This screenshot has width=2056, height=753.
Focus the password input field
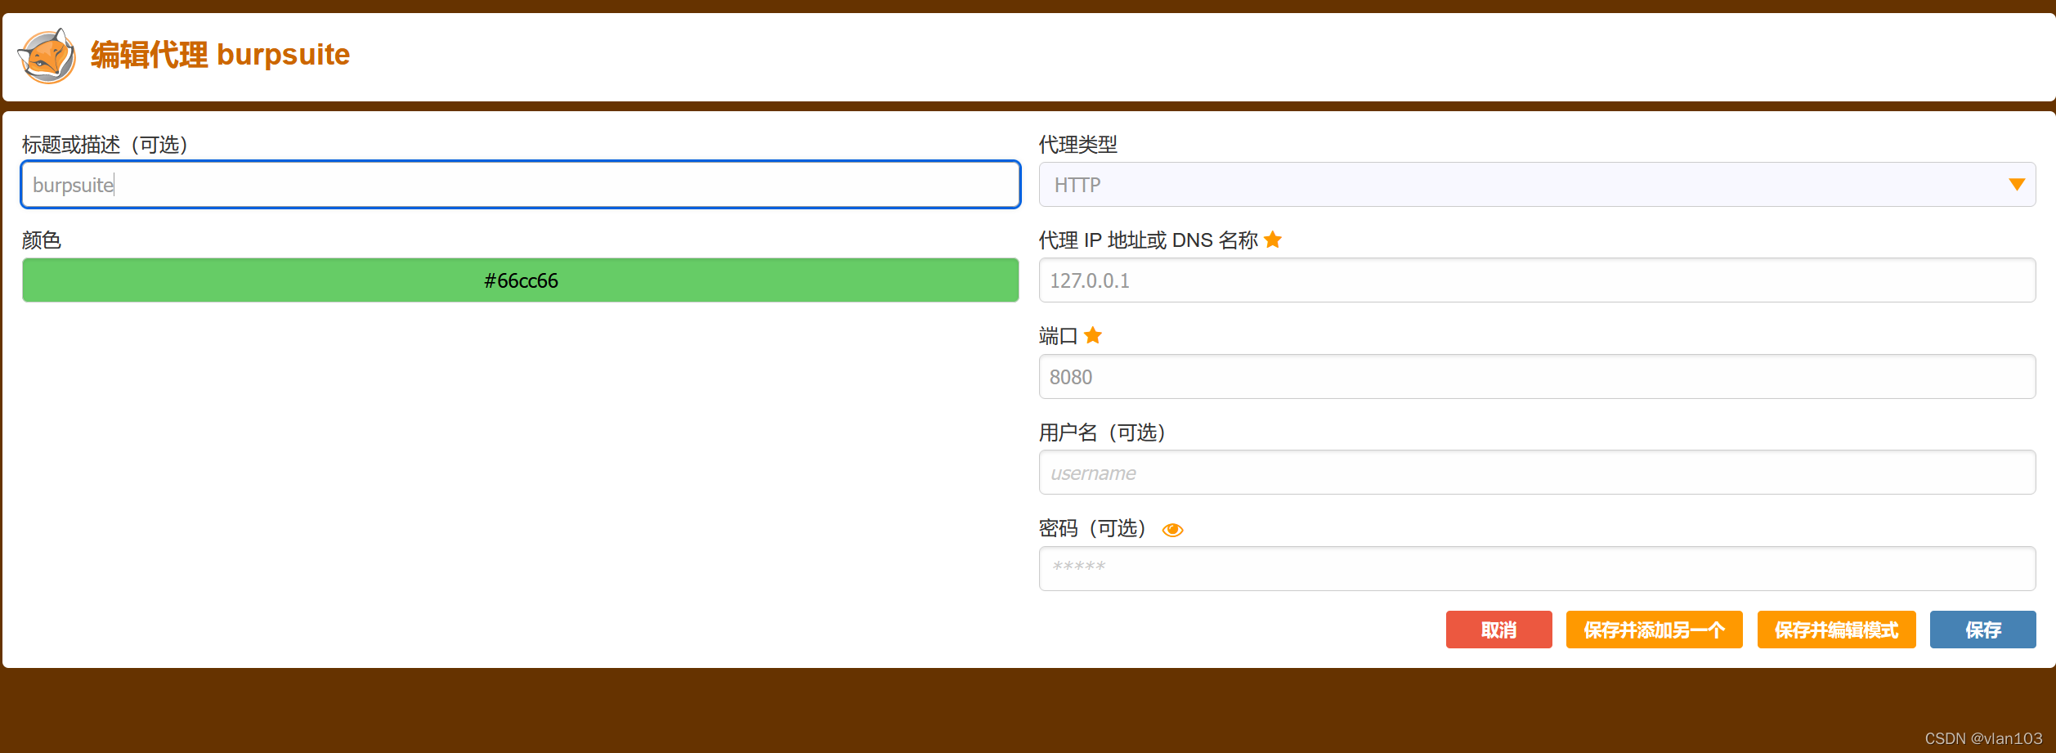click(1537, 568)
